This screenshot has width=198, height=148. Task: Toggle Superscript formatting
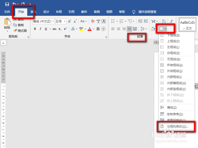[x=65, y=29]
